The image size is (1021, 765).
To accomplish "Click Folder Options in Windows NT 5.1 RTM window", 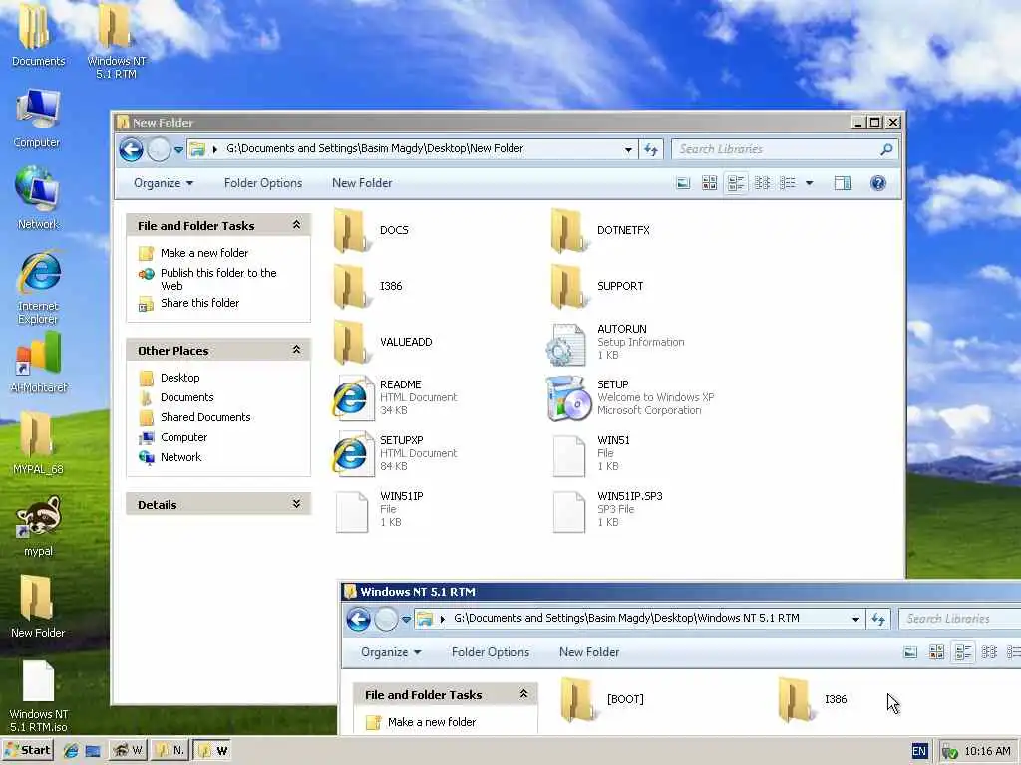I will coord(491,652).
